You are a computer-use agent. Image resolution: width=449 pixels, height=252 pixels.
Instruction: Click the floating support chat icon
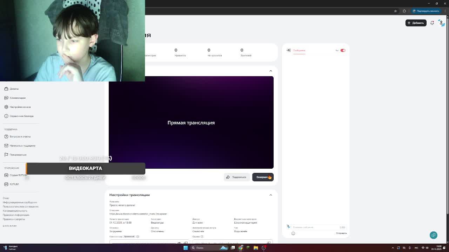[x=434, y=235]
